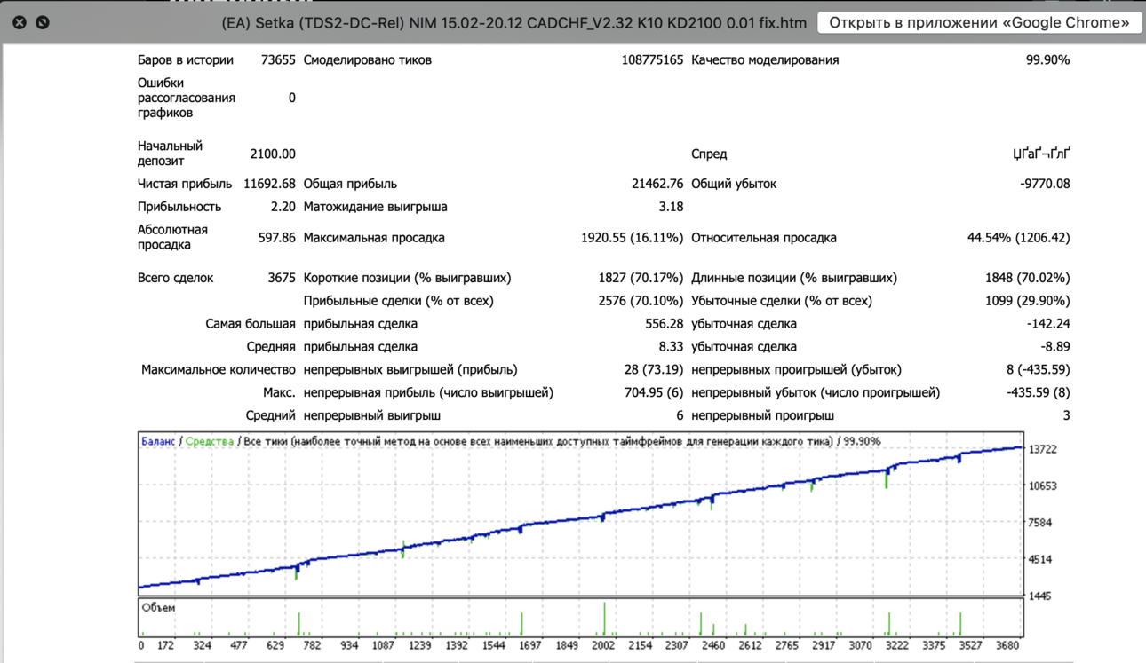Click the green "Средства" legend label
1146x663 pixels.
pos(210,441)
